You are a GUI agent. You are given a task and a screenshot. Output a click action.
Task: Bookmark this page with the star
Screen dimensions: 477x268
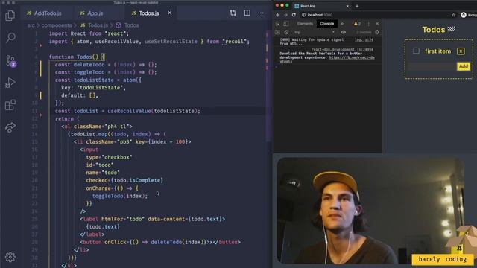click(454, 15)
